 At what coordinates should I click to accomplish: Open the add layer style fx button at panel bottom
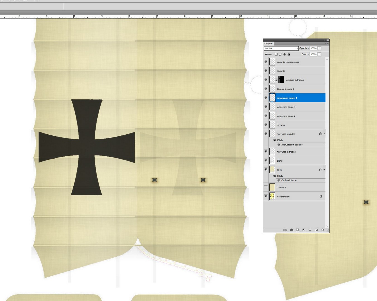click(291, 230)
